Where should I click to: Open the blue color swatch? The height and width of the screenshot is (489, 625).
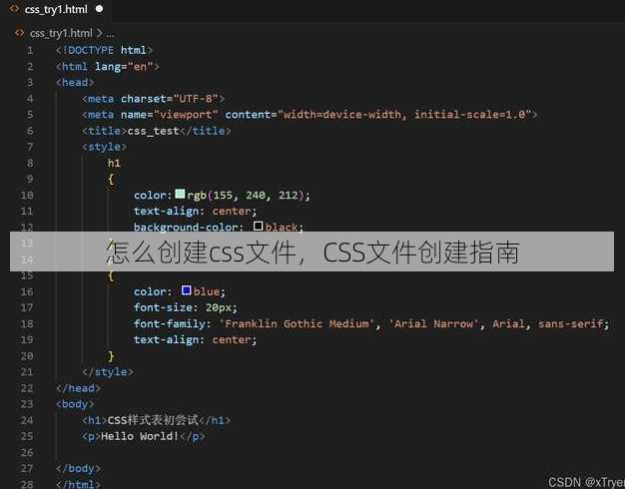[x=186, y=290]
